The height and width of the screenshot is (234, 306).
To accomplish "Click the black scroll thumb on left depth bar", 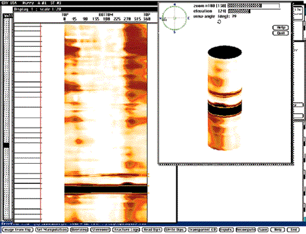I will click(x=7, y=145).
